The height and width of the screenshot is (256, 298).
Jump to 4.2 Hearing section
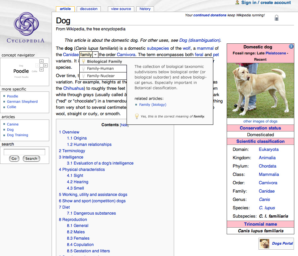[78, 182]
